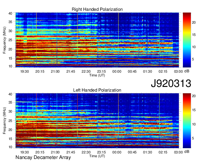
Task: Click the 30 MHz tick on top plot
Action: tap(10, 31)
